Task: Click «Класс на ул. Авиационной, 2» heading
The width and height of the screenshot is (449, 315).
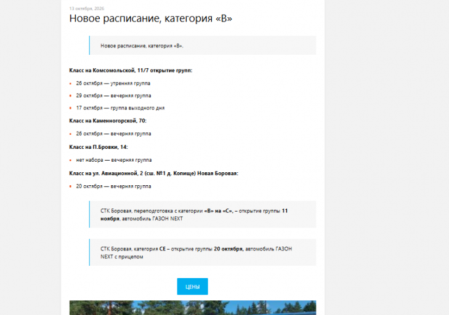Action: [154, 173]
